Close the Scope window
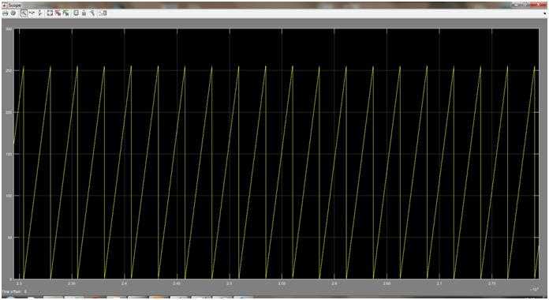This screenshot has height=300, width=549. tap(539, 5)
